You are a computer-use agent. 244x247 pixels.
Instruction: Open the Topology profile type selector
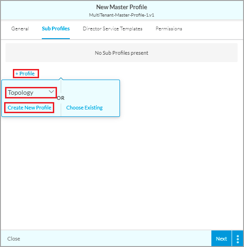tap(31, 92)
